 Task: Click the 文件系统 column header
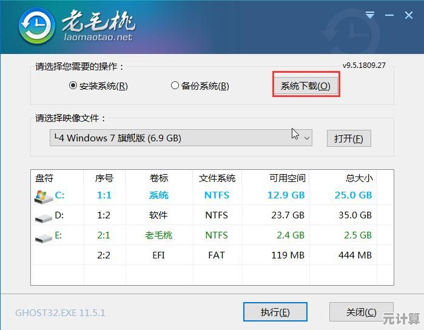tap(217, 178)
